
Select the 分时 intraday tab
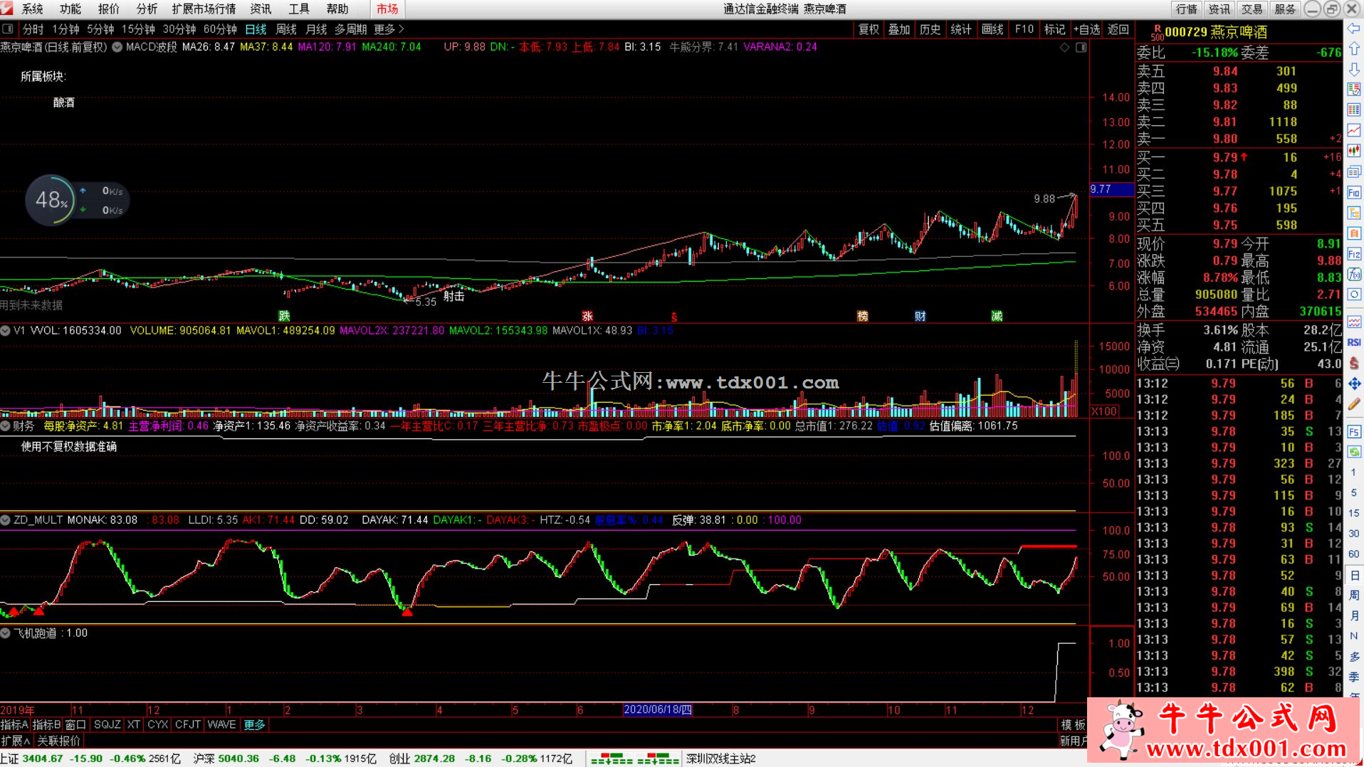point(33,29)
